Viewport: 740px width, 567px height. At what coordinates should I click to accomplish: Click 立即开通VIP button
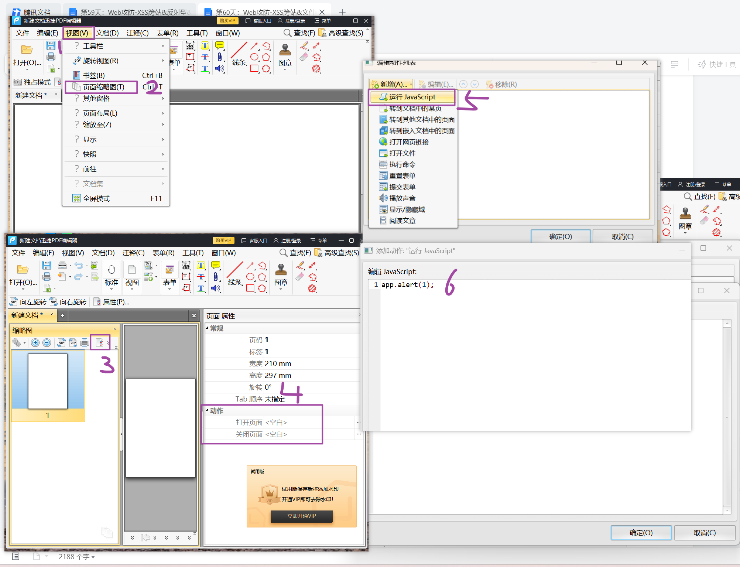coord(301,516)
